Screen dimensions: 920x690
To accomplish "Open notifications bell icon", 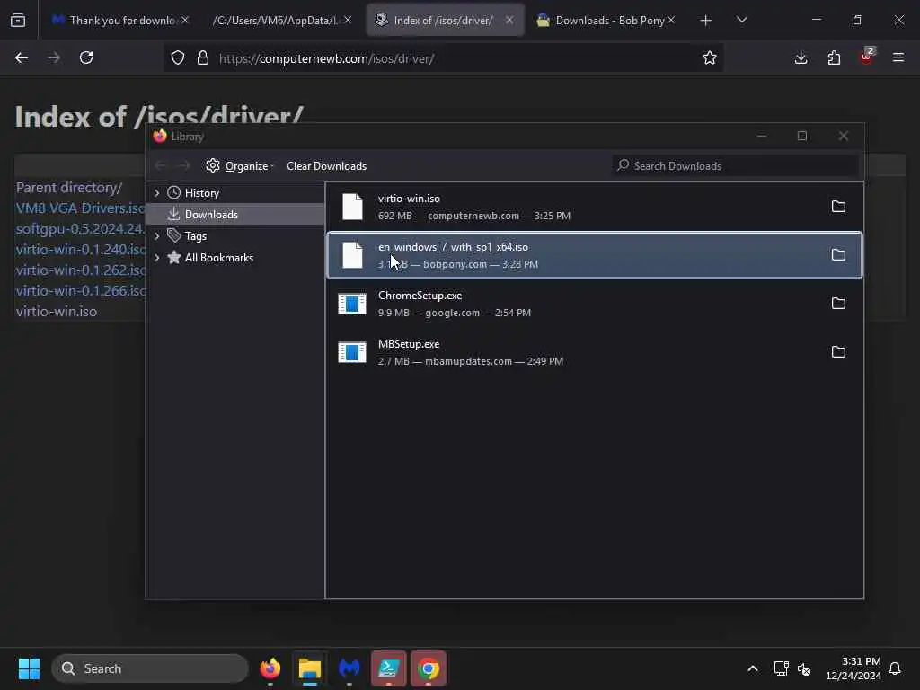I will 895,668.
